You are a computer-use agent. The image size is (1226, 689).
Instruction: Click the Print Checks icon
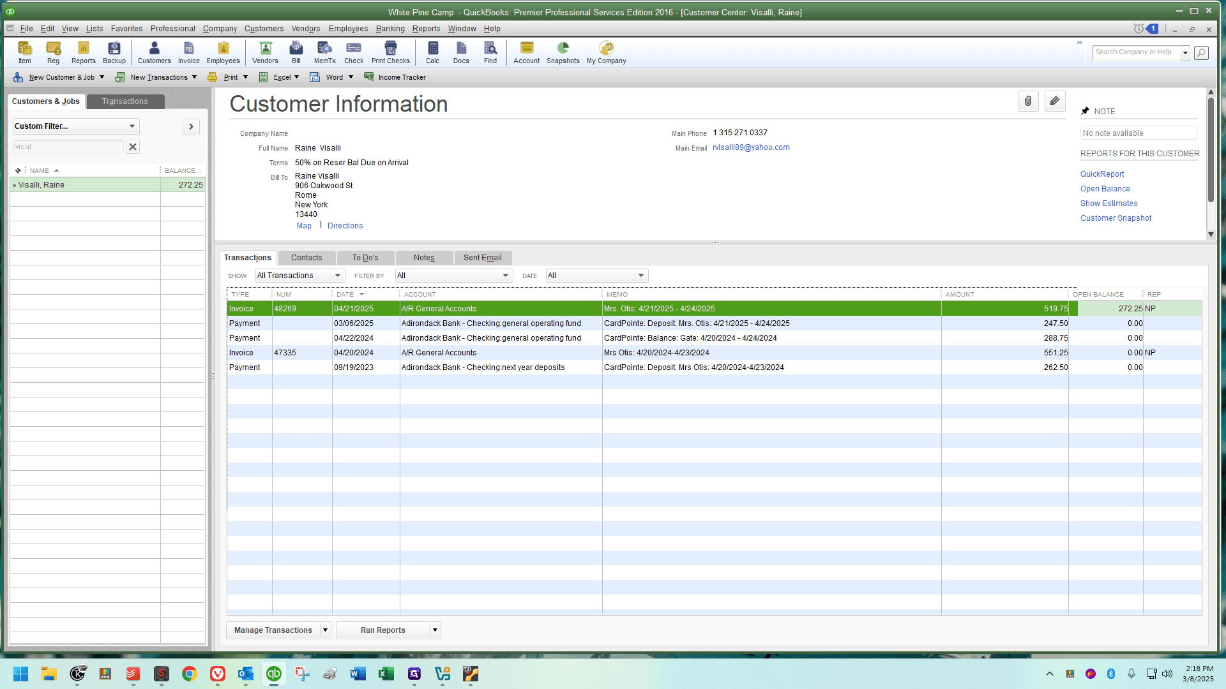pos(391,52)
